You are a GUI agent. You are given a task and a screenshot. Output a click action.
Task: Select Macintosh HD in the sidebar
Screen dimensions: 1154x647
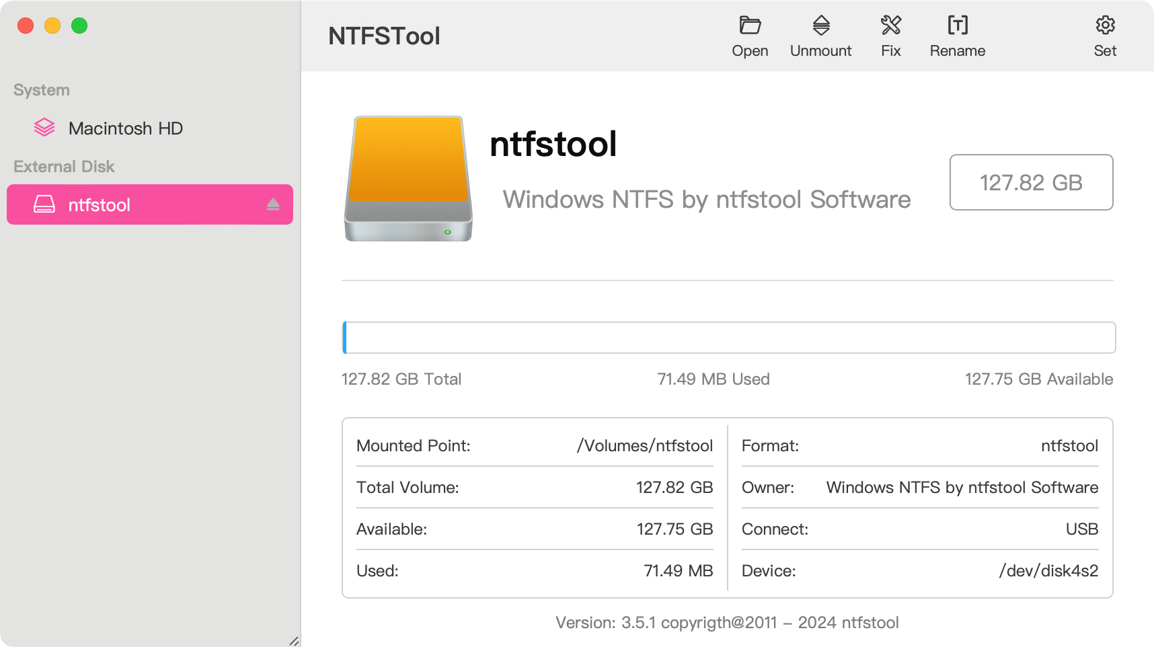coord(125,128)
